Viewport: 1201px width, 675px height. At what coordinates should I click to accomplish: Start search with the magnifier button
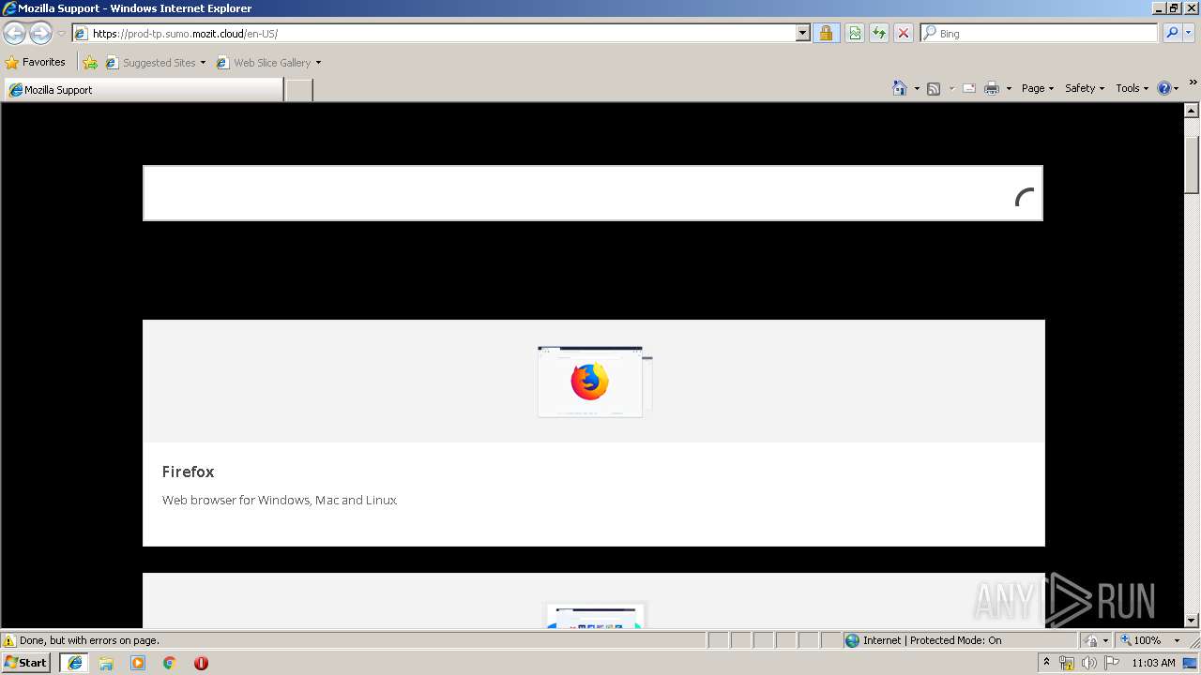(x=1171, y=34)
